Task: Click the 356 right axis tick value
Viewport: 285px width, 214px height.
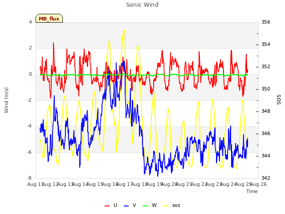Action: (266, 22)
